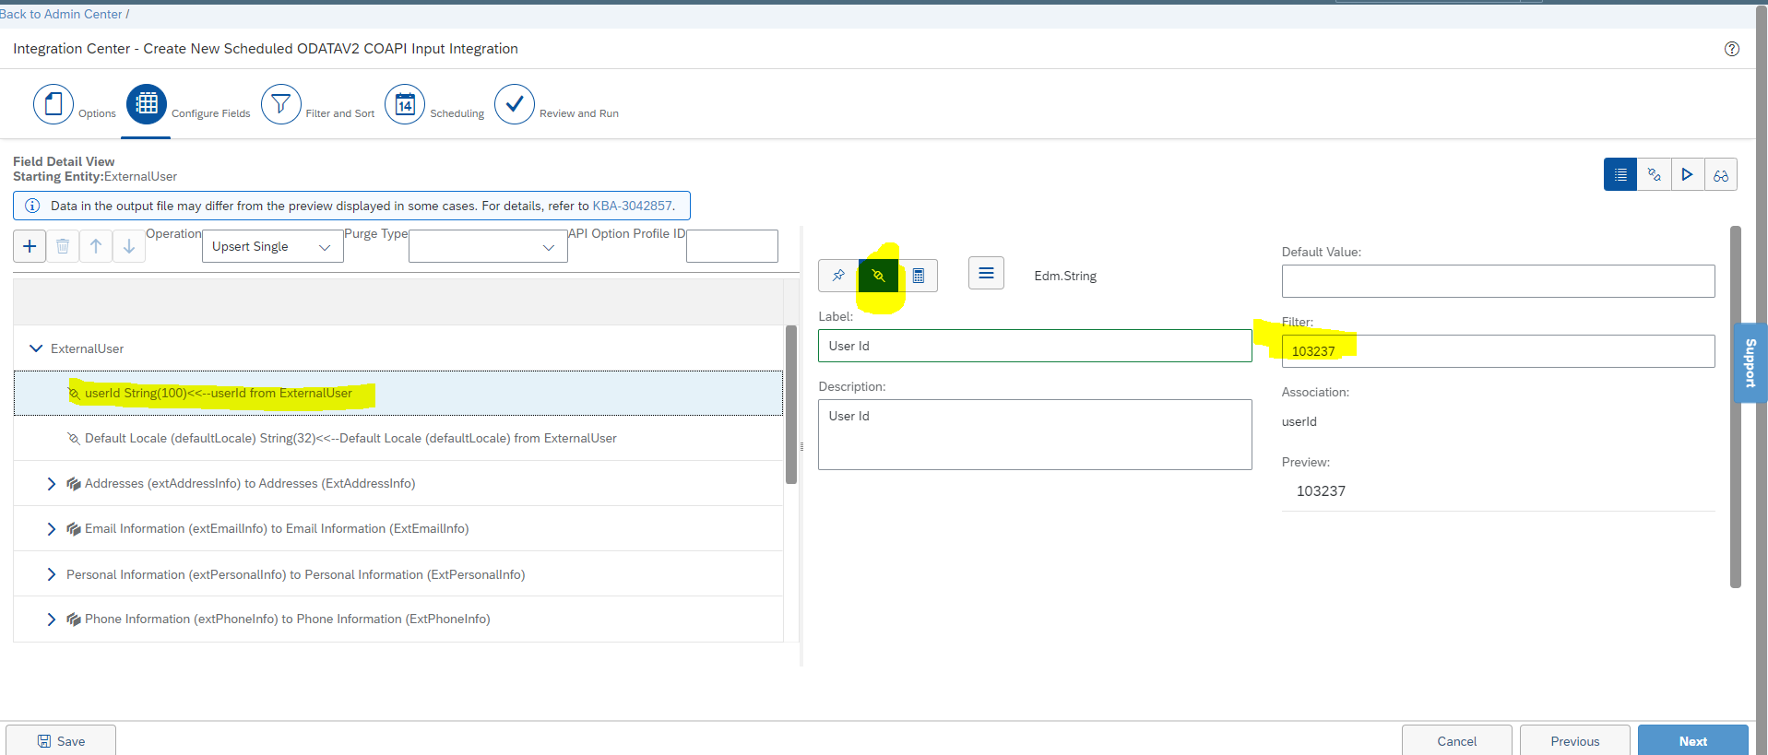The width and height of the screenshot is (1768, 755).
Task: Click the Previous button
Action: point(1574,741)
